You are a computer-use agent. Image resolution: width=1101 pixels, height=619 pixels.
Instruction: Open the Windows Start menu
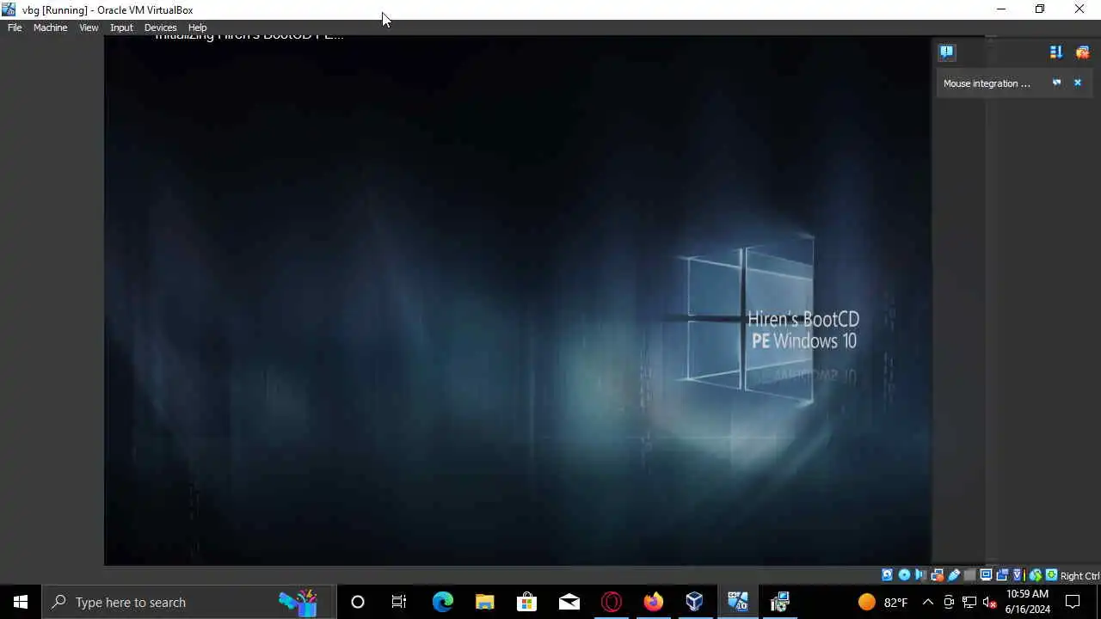(21, 602)
